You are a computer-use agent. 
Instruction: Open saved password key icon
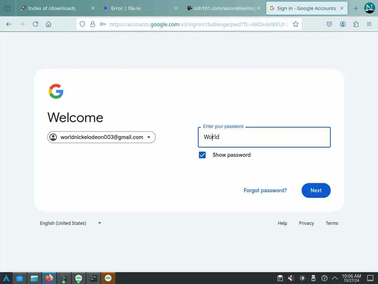(x=103, y=24)
